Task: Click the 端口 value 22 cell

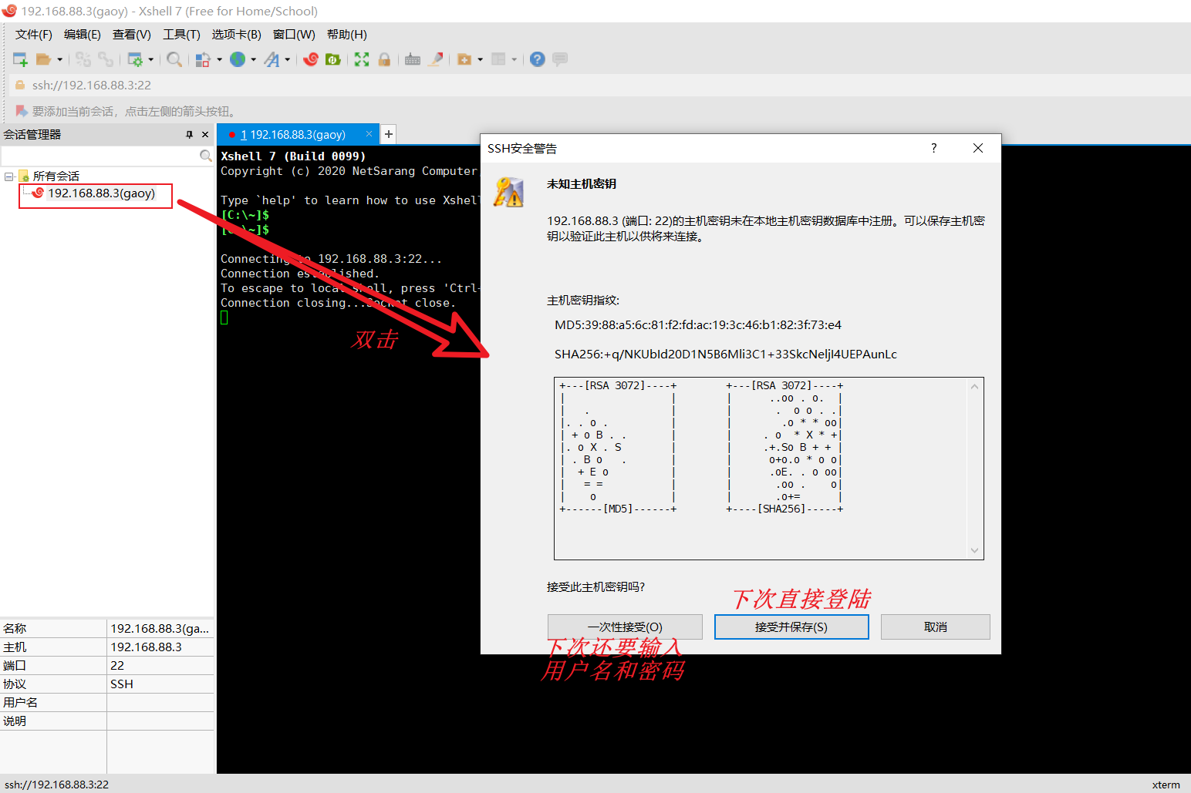Action: pos(160,666)
